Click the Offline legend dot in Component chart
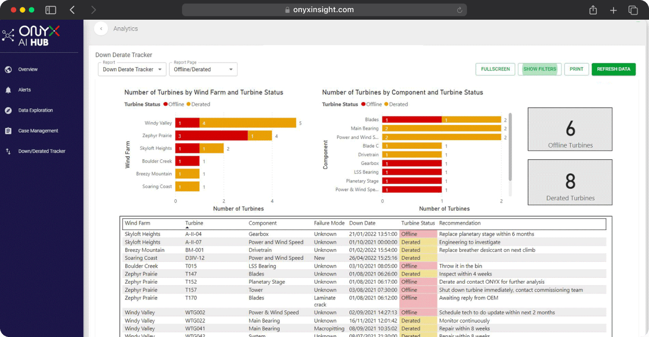 pos(363,104)
